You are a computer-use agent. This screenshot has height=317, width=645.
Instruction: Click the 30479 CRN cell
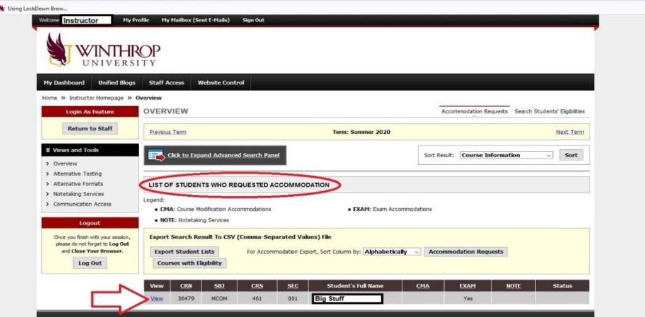[x=186, y=299]
